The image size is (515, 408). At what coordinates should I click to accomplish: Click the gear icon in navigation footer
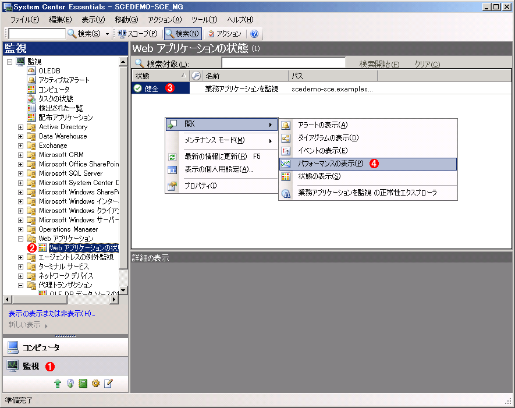click(95, 384)
